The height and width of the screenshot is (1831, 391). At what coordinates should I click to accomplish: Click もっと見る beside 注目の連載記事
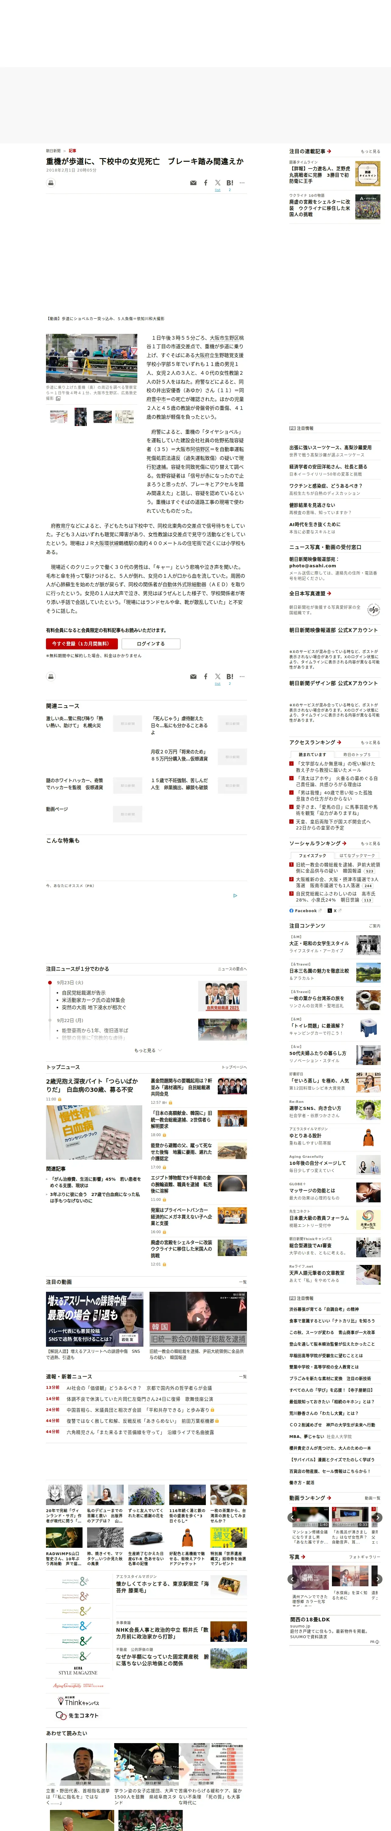point(370,151)
